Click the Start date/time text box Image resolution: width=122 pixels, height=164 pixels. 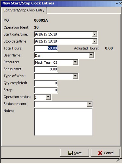click(x=63, y=34)
